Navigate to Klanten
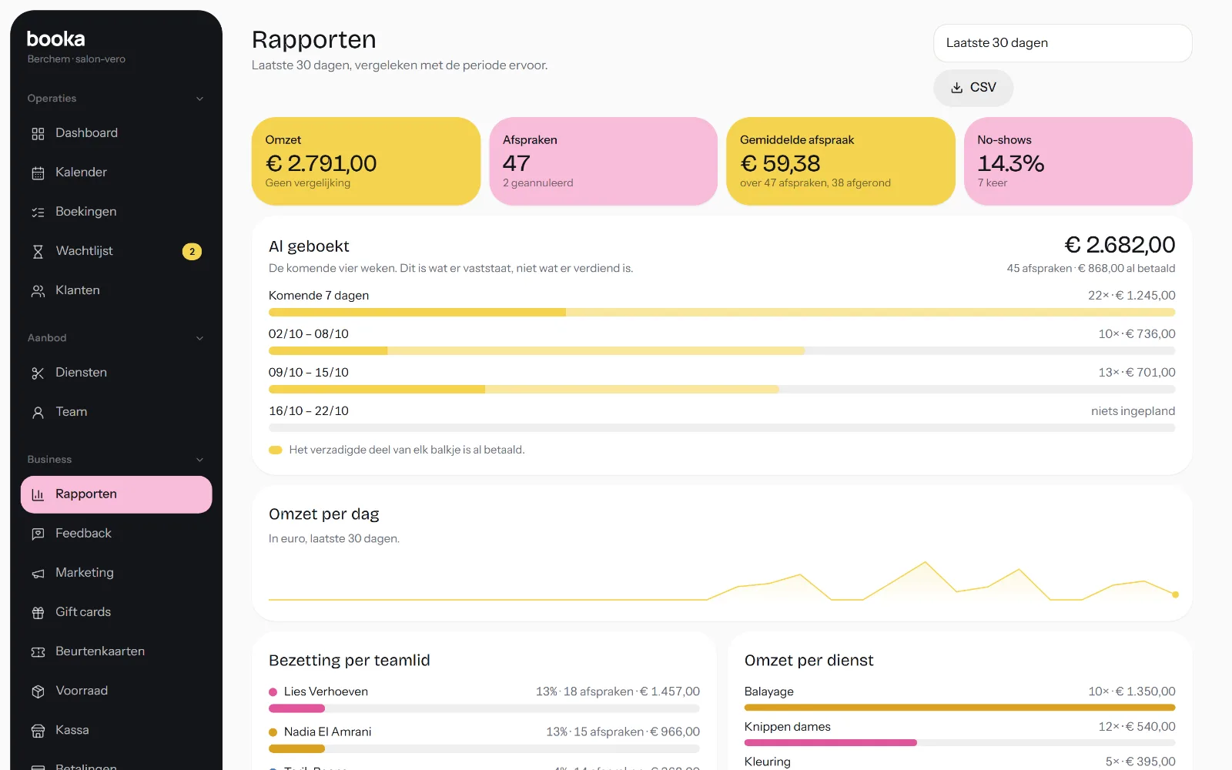Image resolution: width=1232 pixels, height=770 pixels. [x=116, y=290]
